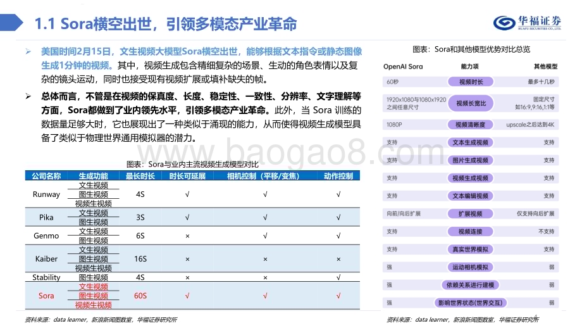This screenshot has width=582, height=328.
Task: Click the "真实世界模拟" capability pill
Action: (471, 249)
